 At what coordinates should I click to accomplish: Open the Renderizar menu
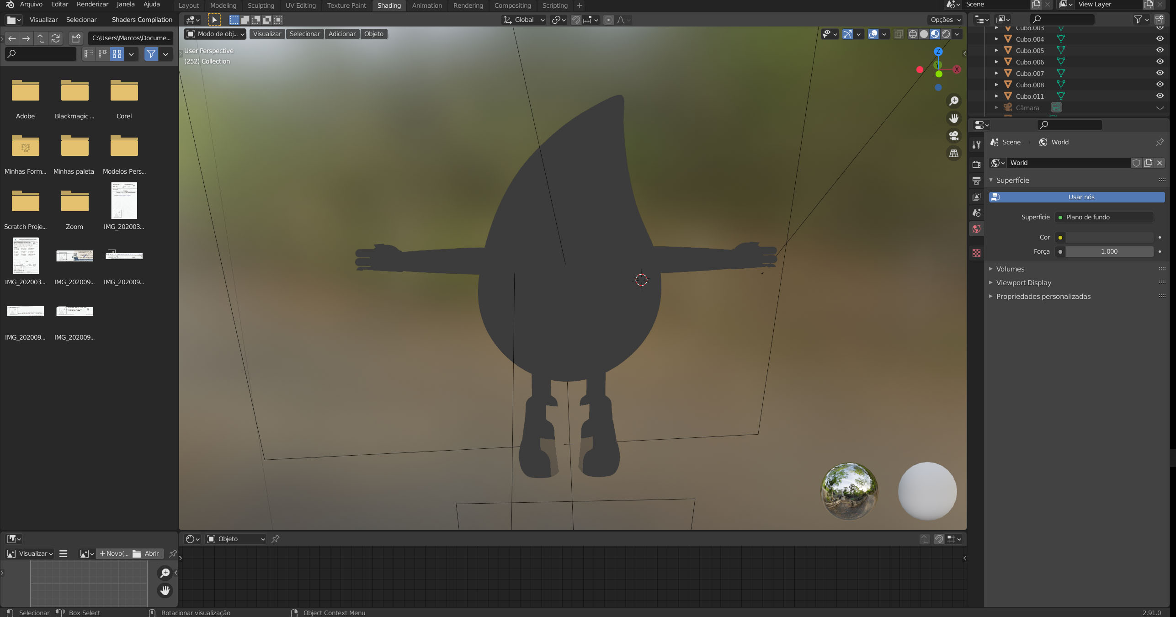93,4
